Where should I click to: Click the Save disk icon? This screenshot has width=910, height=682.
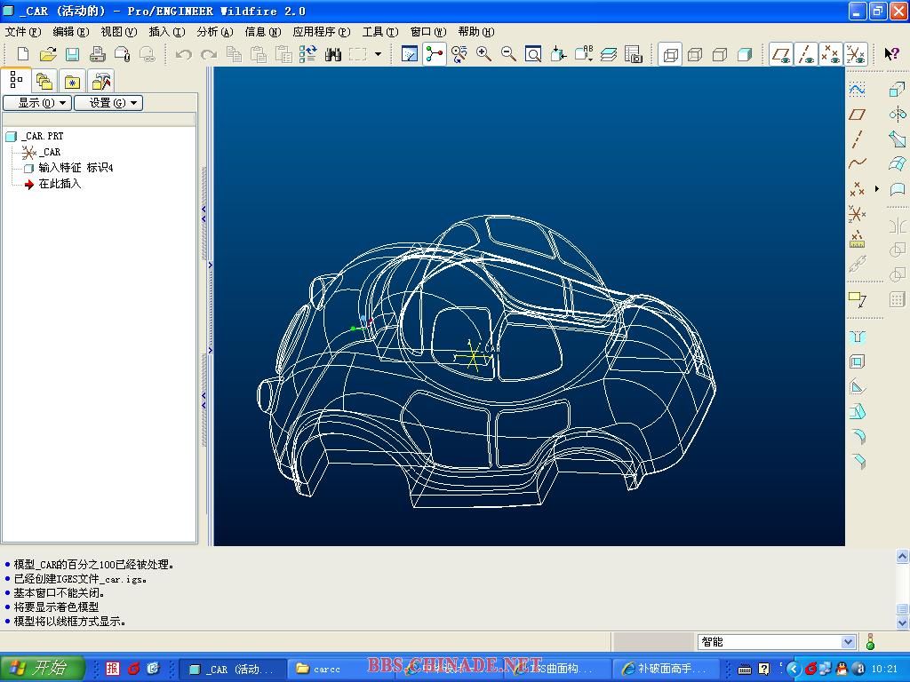click(72, 55)
